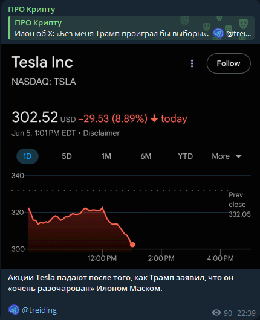This screenshot has width=260, height=320.
Task: Click the More dropdown arrow
Action: click(x=239, y=156)
